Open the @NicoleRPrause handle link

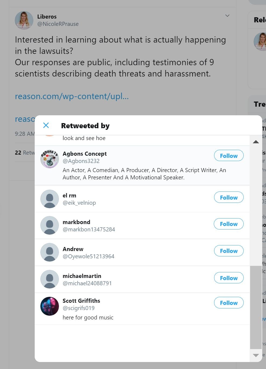tap(58, 24)
